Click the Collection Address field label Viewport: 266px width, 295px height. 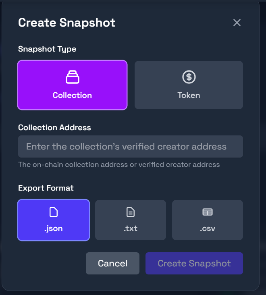[x=54, y=127]
